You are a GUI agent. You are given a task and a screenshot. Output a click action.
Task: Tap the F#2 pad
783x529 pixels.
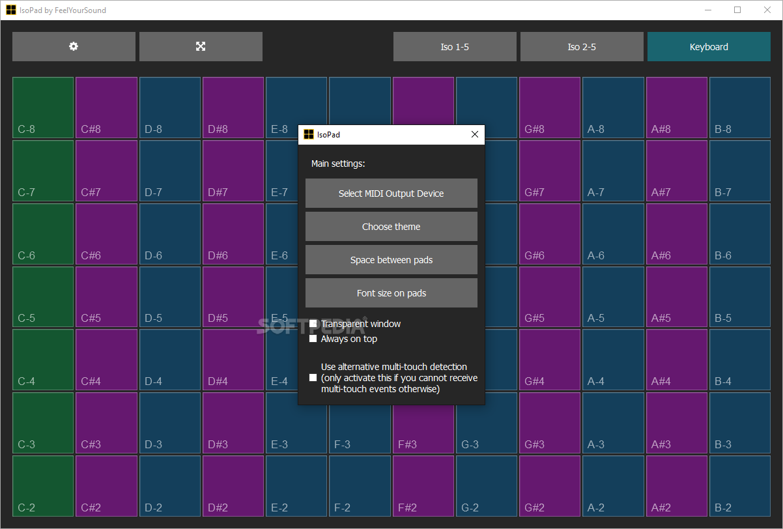point(423,487)
